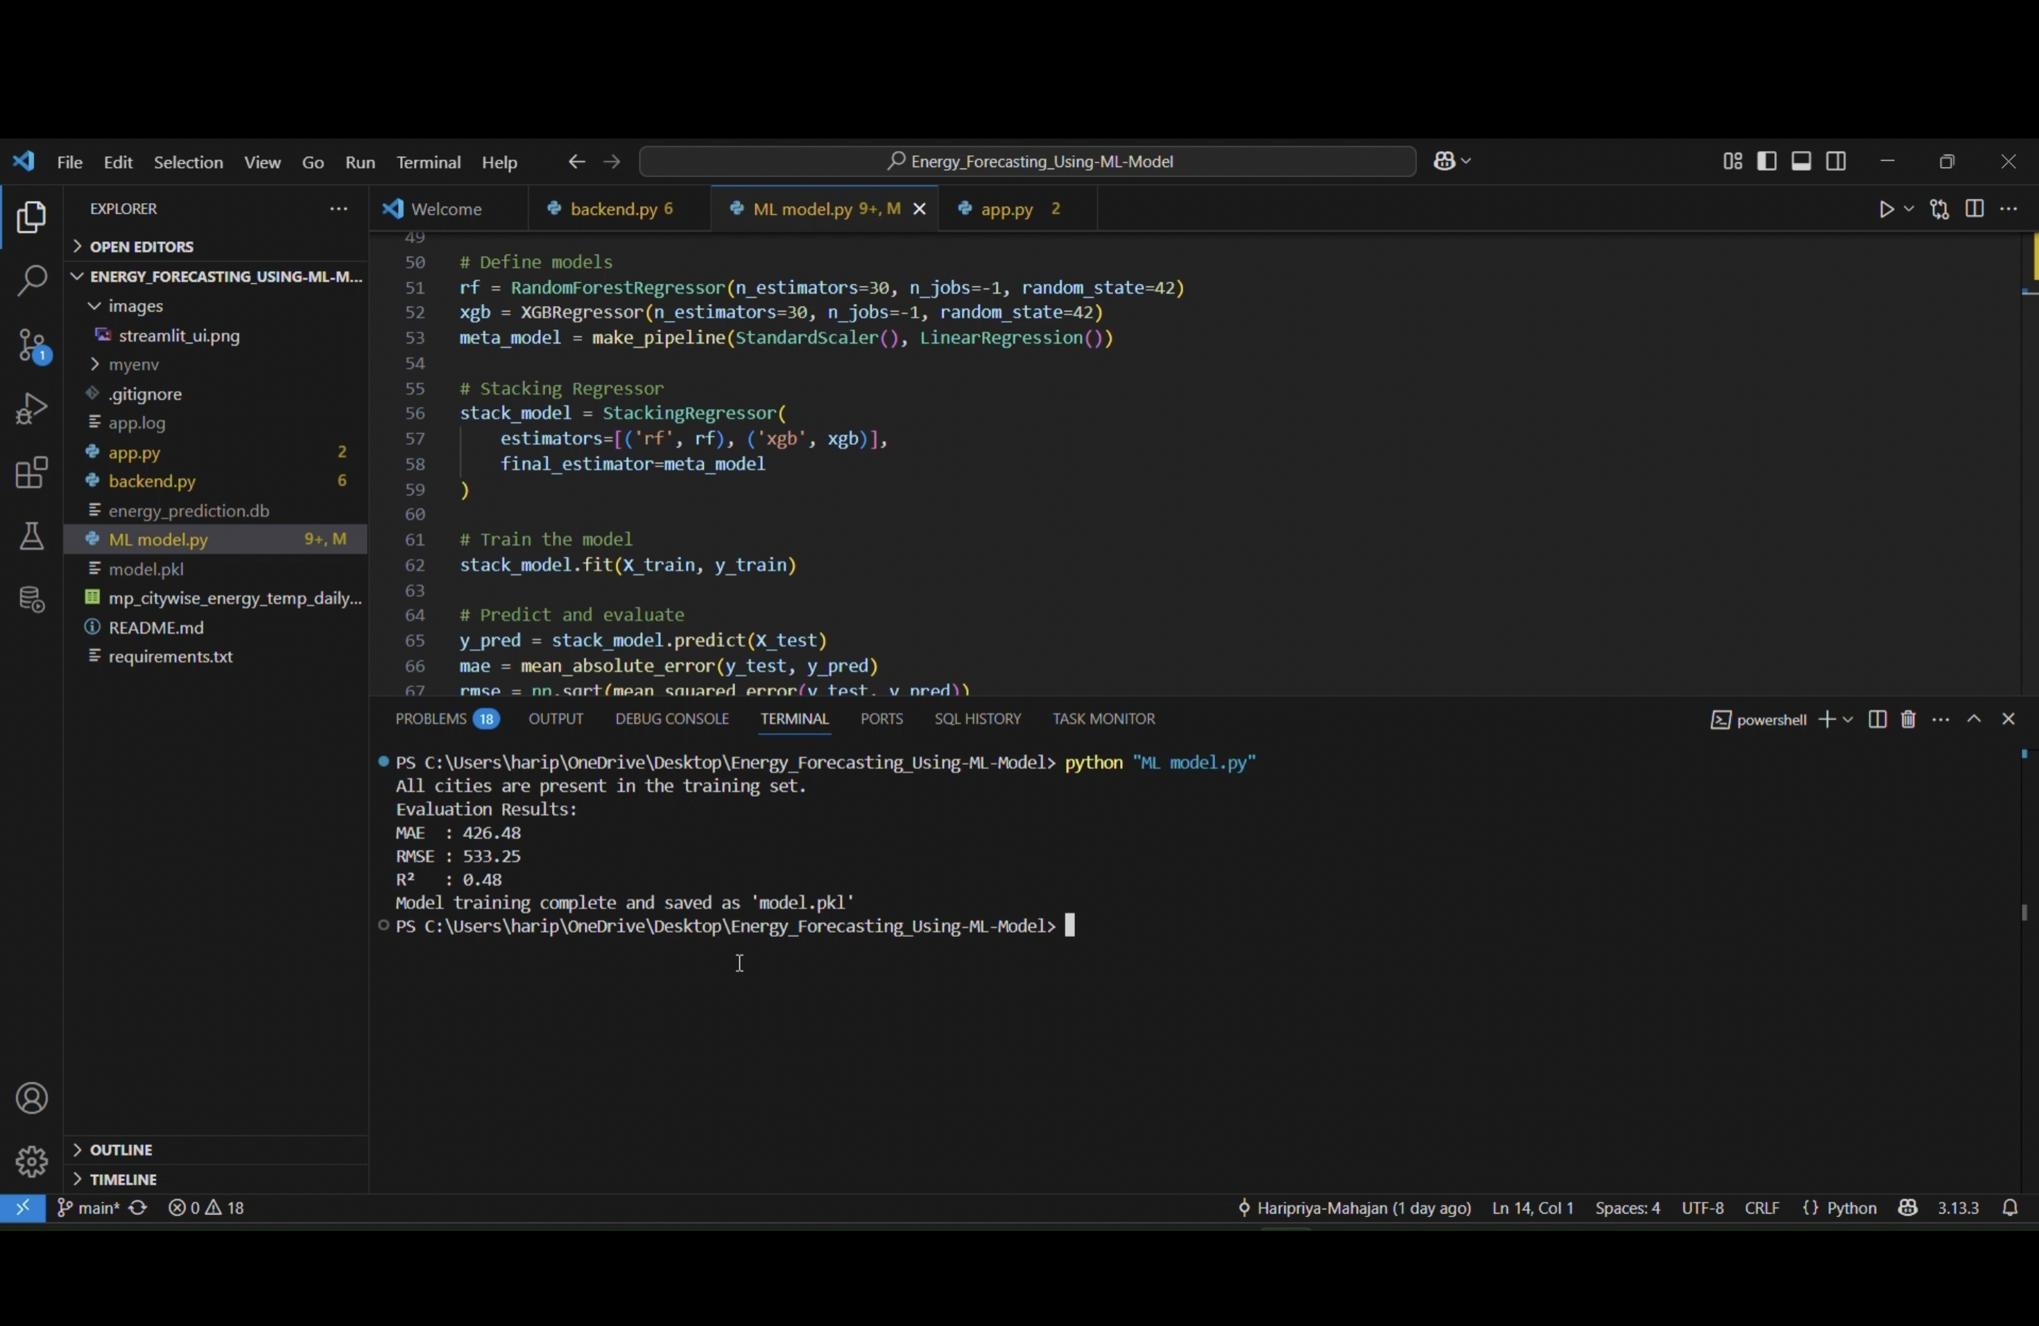Screen dimensions: 2039x1326
Task: Click the Python language mode in status bar
Action: [1841, 1208]
